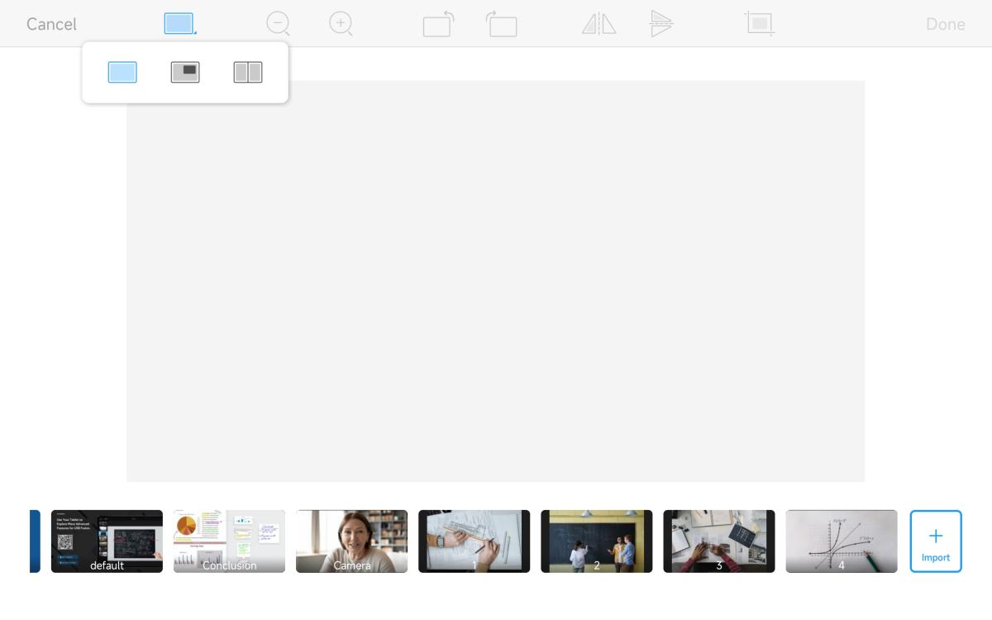Rotate the image clockwise
The height and width of the screenshot is (620, 992).
coord(439,24)
